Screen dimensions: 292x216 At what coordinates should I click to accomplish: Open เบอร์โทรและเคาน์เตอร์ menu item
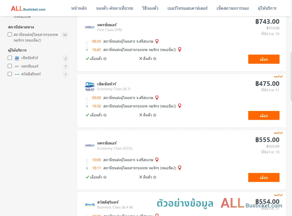pos(188,8)
